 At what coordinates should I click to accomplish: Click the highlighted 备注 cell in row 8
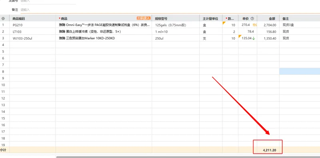(300, 72)
